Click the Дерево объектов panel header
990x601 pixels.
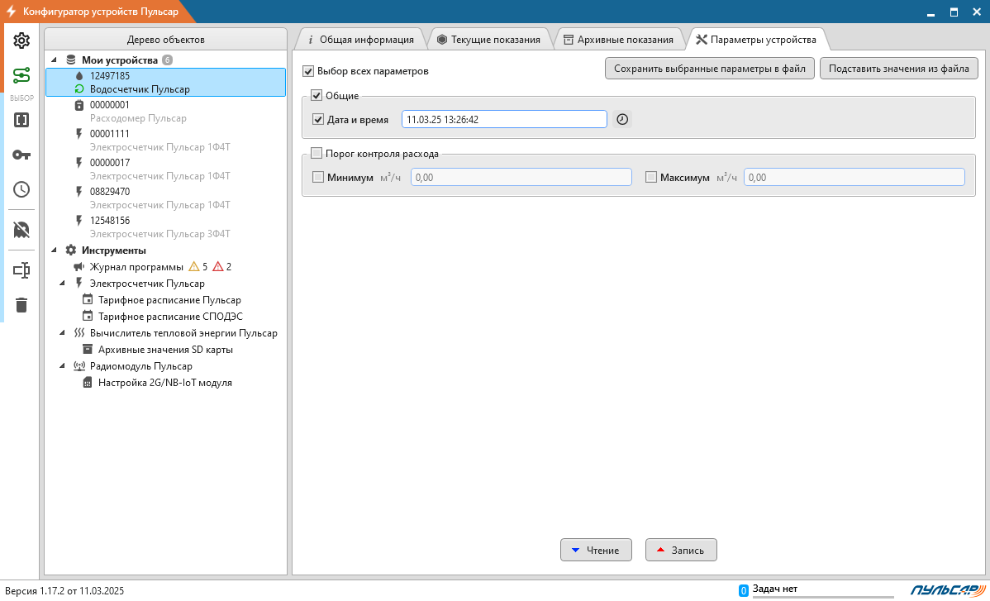pos(165,39)
